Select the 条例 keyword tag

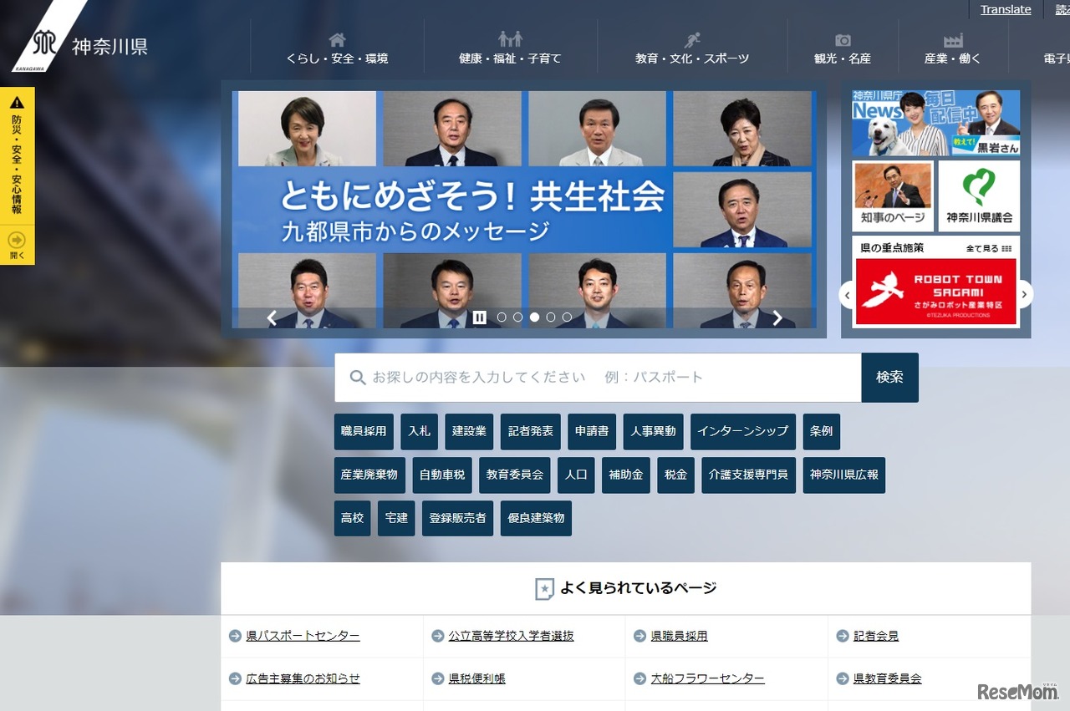(821, 432)
